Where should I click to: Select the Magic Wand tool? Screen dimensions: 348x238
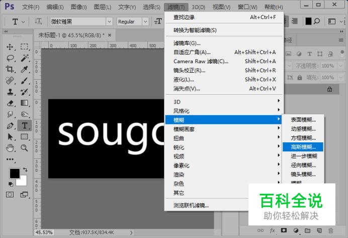pos(25,58)
